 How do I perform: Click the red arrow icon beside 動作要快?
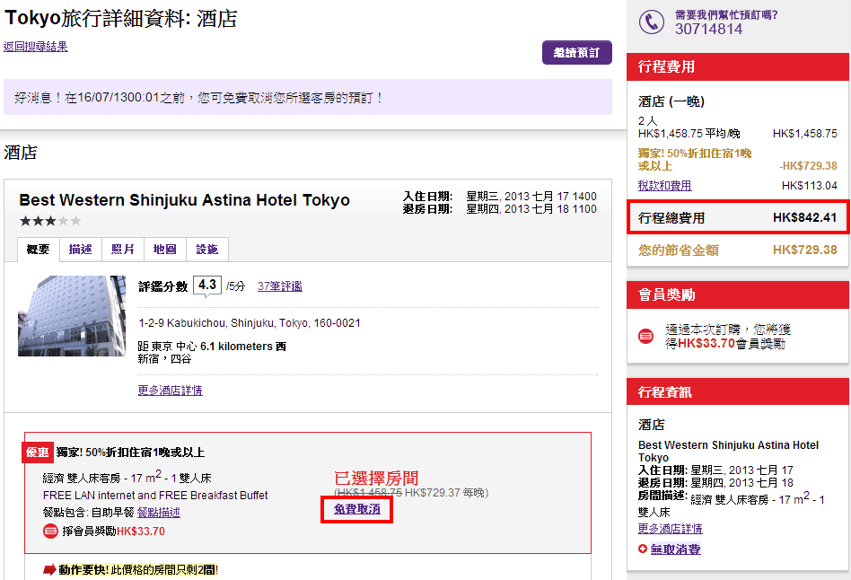coord(49,569)
